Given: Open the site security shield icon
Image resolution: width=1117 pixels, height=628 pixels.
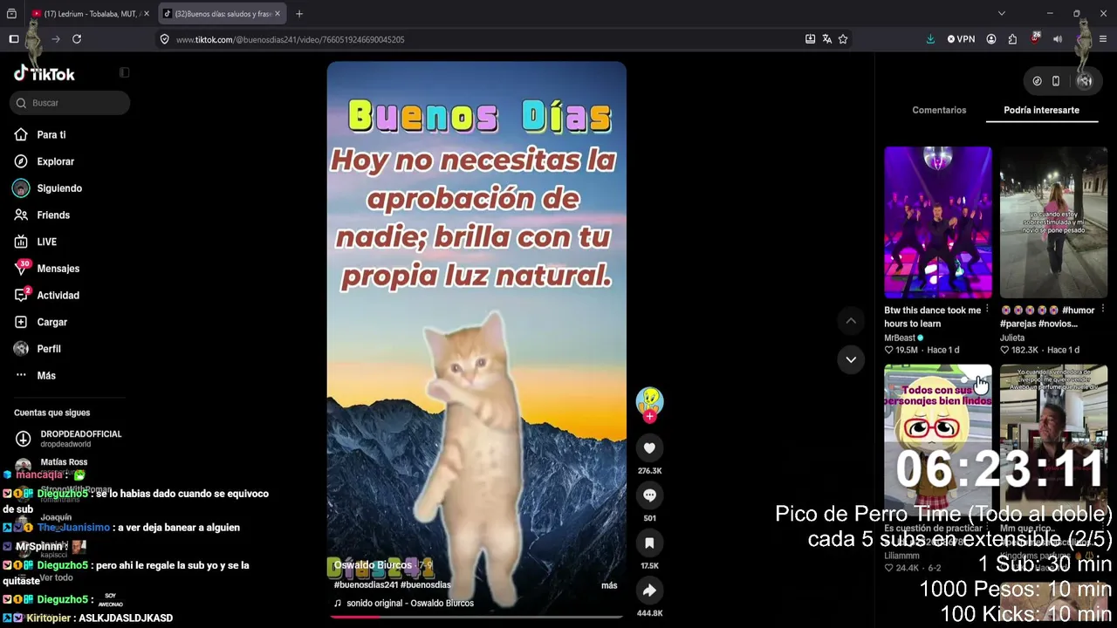Looking at the screenshot, I should pos(164,39).
